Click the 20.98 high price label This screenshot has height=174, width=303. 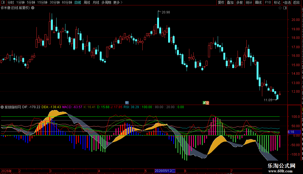tap(166, 12)
